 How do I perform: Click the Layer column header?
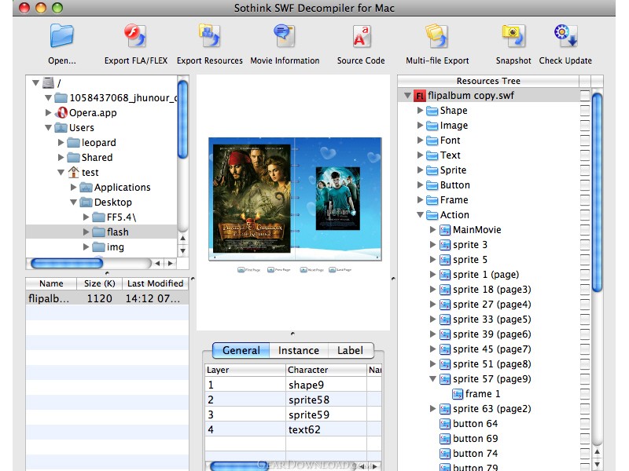pos(245,370)
